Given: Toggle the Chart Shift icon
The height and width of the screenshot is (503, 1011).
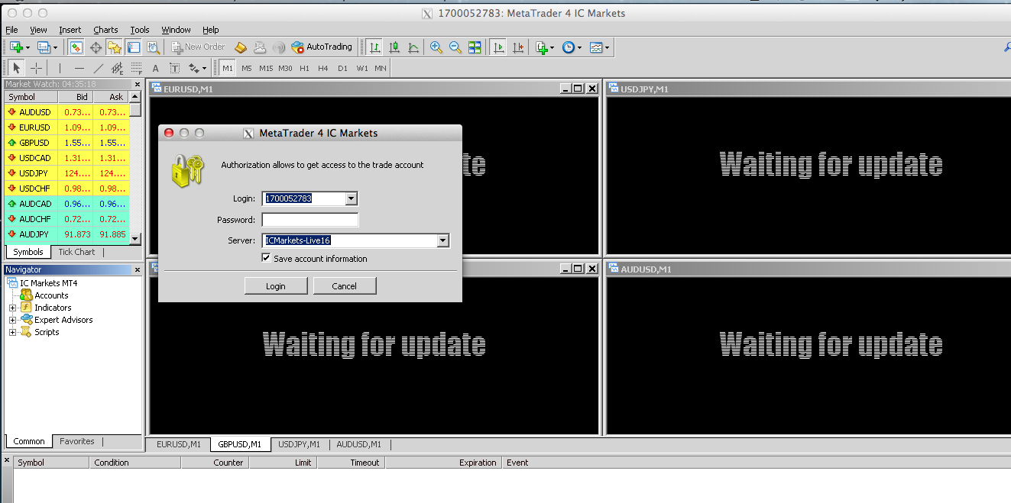Looking at the screenshot, I should click(x=519, y=47).
